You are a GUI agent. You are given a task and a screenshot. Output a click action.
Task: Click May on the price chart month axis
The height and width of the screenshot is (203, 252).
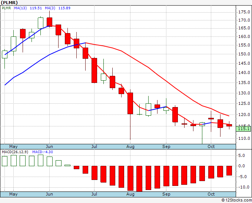(x=13, y=146)
